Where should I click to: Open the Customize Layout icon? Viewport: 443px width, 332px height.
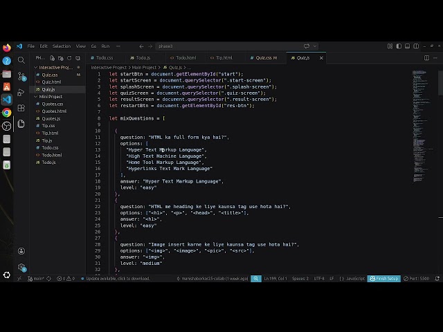390,46
